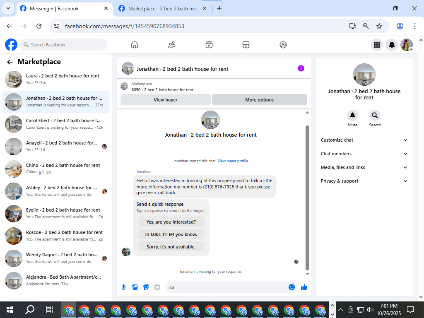The image size is (424, 318).
Task: Bookmark this page with the star
Action: [x=379, y=26]
